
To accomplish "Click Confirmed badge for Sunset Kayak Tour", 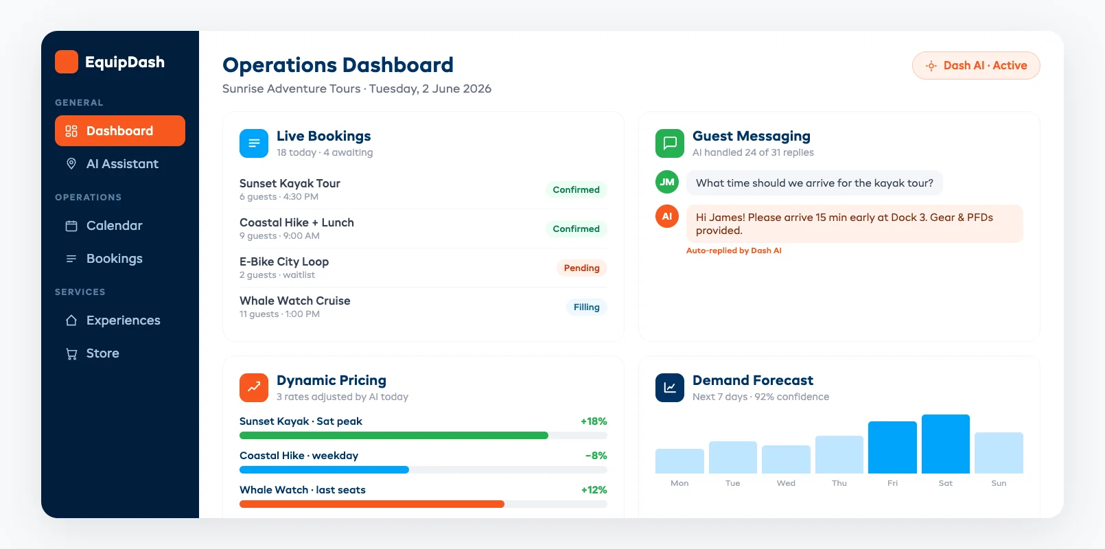I will pos(577,190).
